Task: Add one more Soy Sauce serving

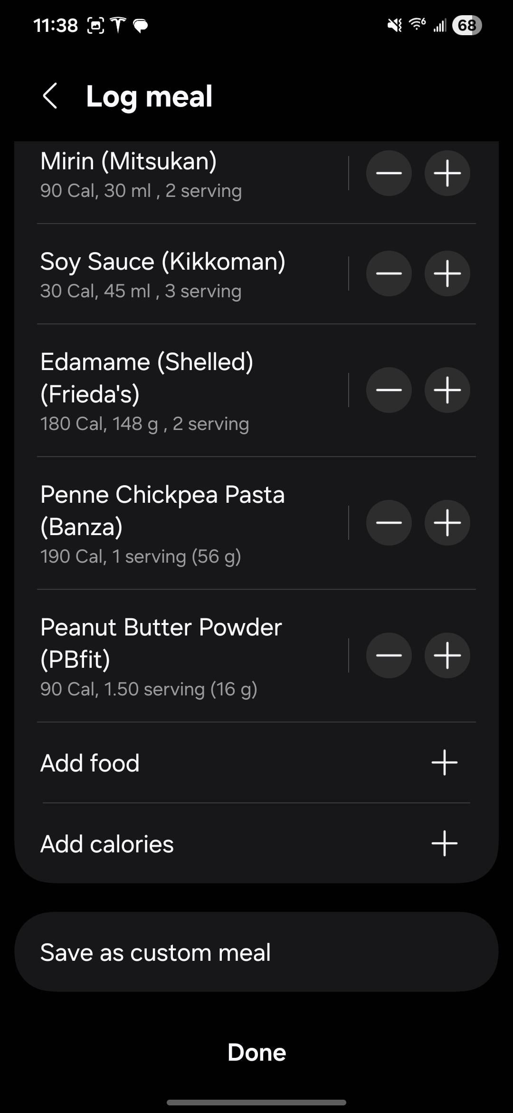Action: click(x=447, y=273)
